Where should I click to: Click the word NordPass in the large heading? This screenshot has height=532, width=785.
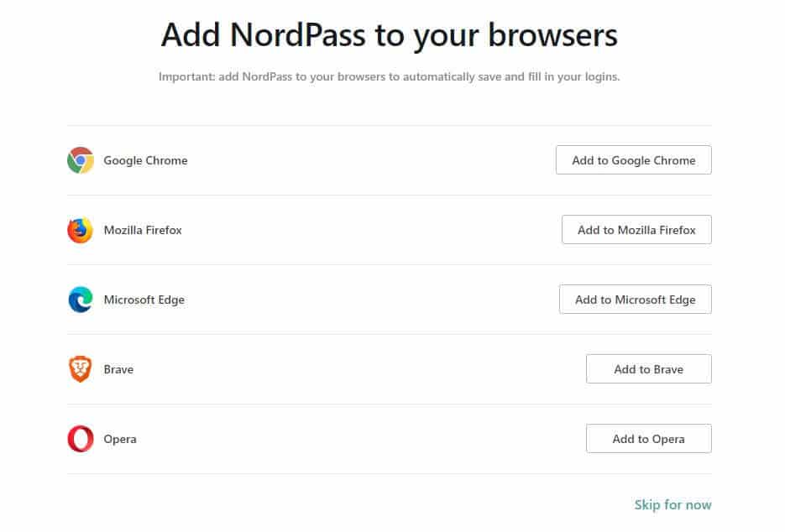pyautogui.click(x=297, y=35)
